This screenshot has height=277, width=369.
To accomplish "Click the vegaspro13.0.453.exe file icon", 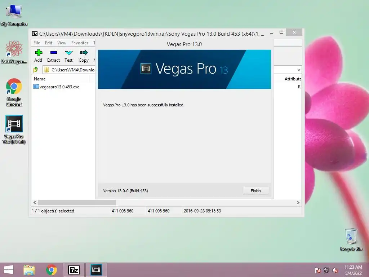I will click(36, 87).
